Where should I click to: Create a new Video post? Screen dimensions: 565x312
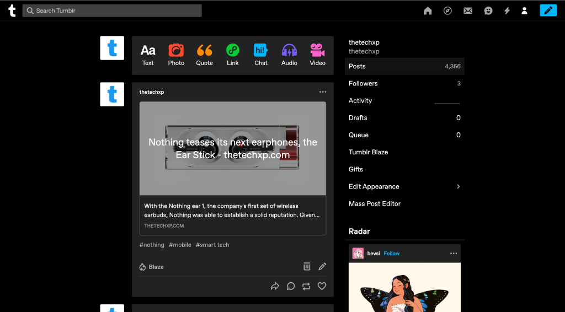pyautogui.click(x=317, y=55)
